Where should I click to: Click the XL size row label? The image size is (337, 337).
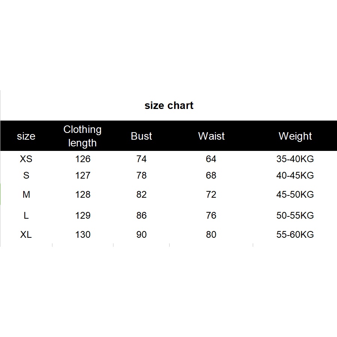click(x=26, y=235)
